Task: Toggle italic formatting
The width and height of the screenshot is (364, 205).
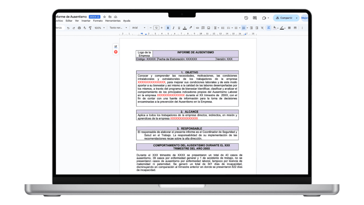Action: click(173, 28)
